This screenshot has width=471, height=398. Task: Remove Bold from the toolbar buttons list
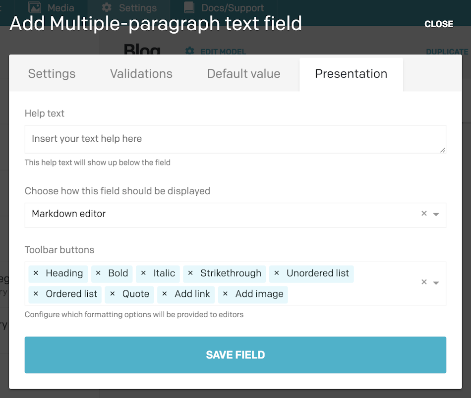point(97,273)
